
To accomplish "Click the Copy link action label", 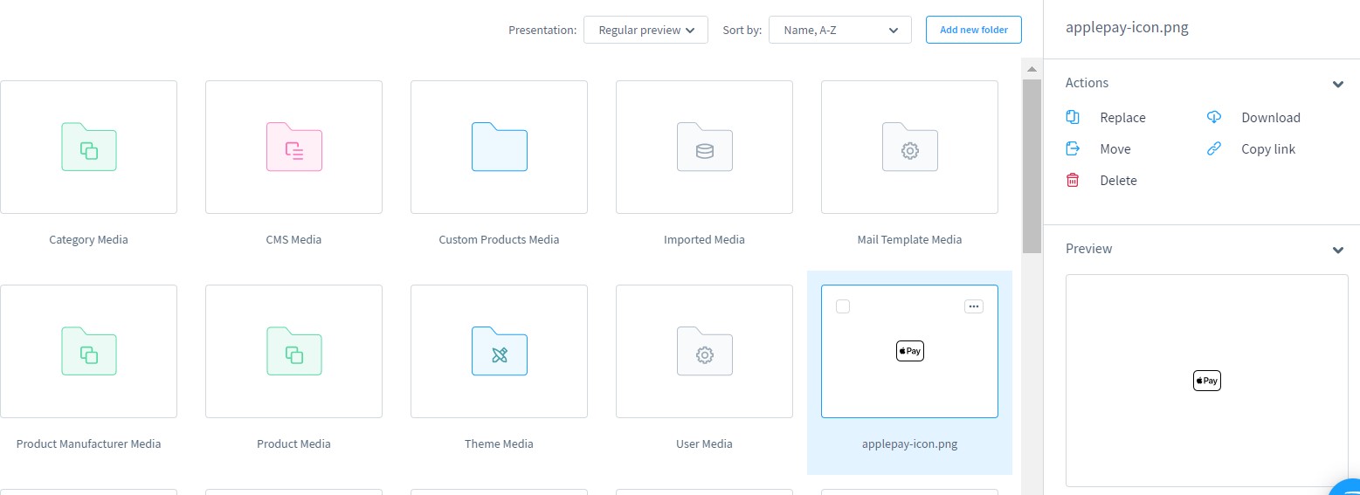I will 1268,149.
